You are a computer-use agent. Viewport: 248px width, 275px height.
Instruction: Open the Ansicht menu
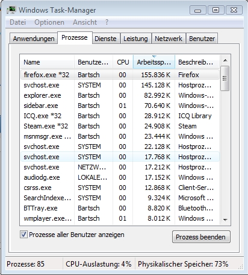click(x=85, y=22)
